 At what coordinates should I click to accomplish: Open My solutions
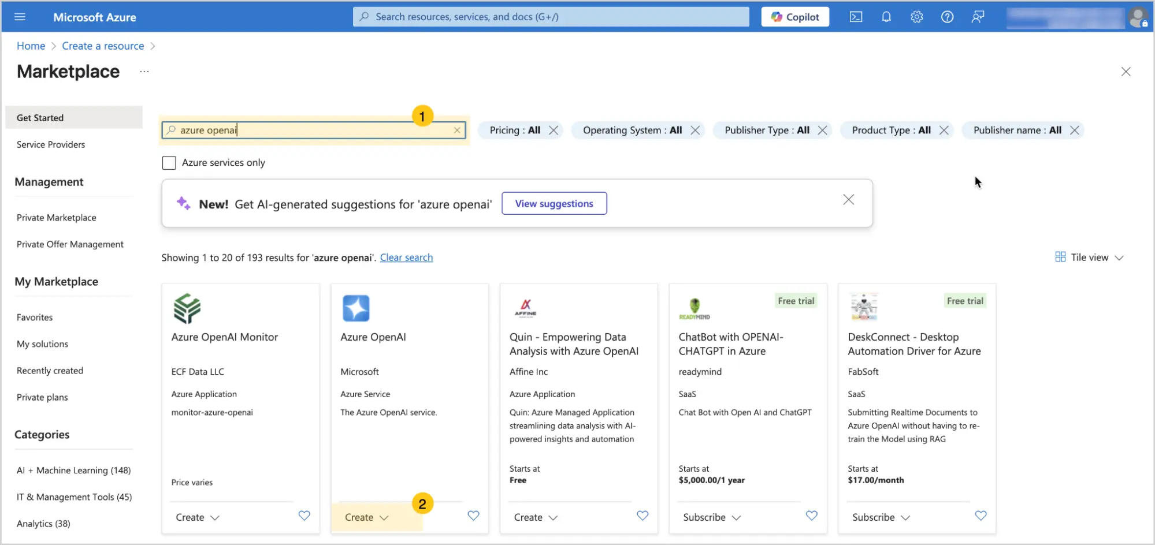[42, 344]
